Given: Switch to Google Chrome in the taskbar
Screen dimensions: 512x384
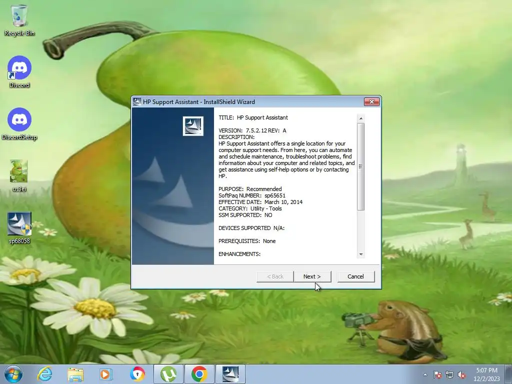Looking at the screenshot, I should click(199, 374).
